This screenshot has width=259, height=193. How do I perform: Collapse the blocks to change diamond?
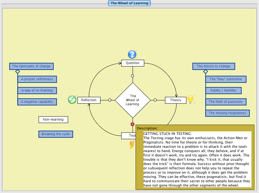205,72
